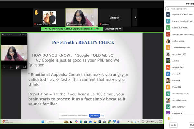Show next gallery participants with right arrow
The height and width of the screenshot is (129, 194).
tap(135, 17)
